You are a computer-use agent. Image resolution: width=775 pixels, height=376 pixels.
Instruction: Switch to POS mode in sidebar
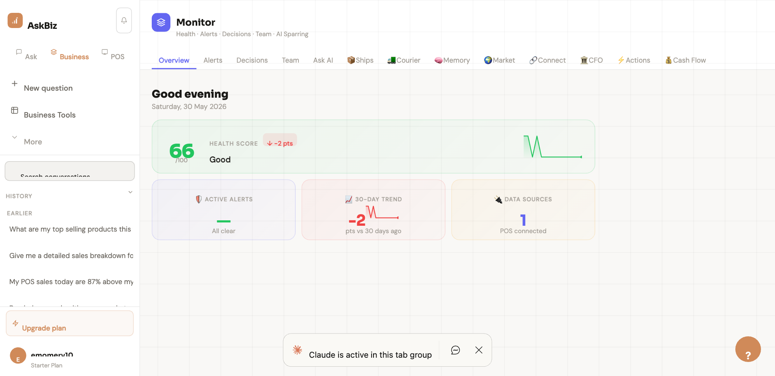click(113, 54)
